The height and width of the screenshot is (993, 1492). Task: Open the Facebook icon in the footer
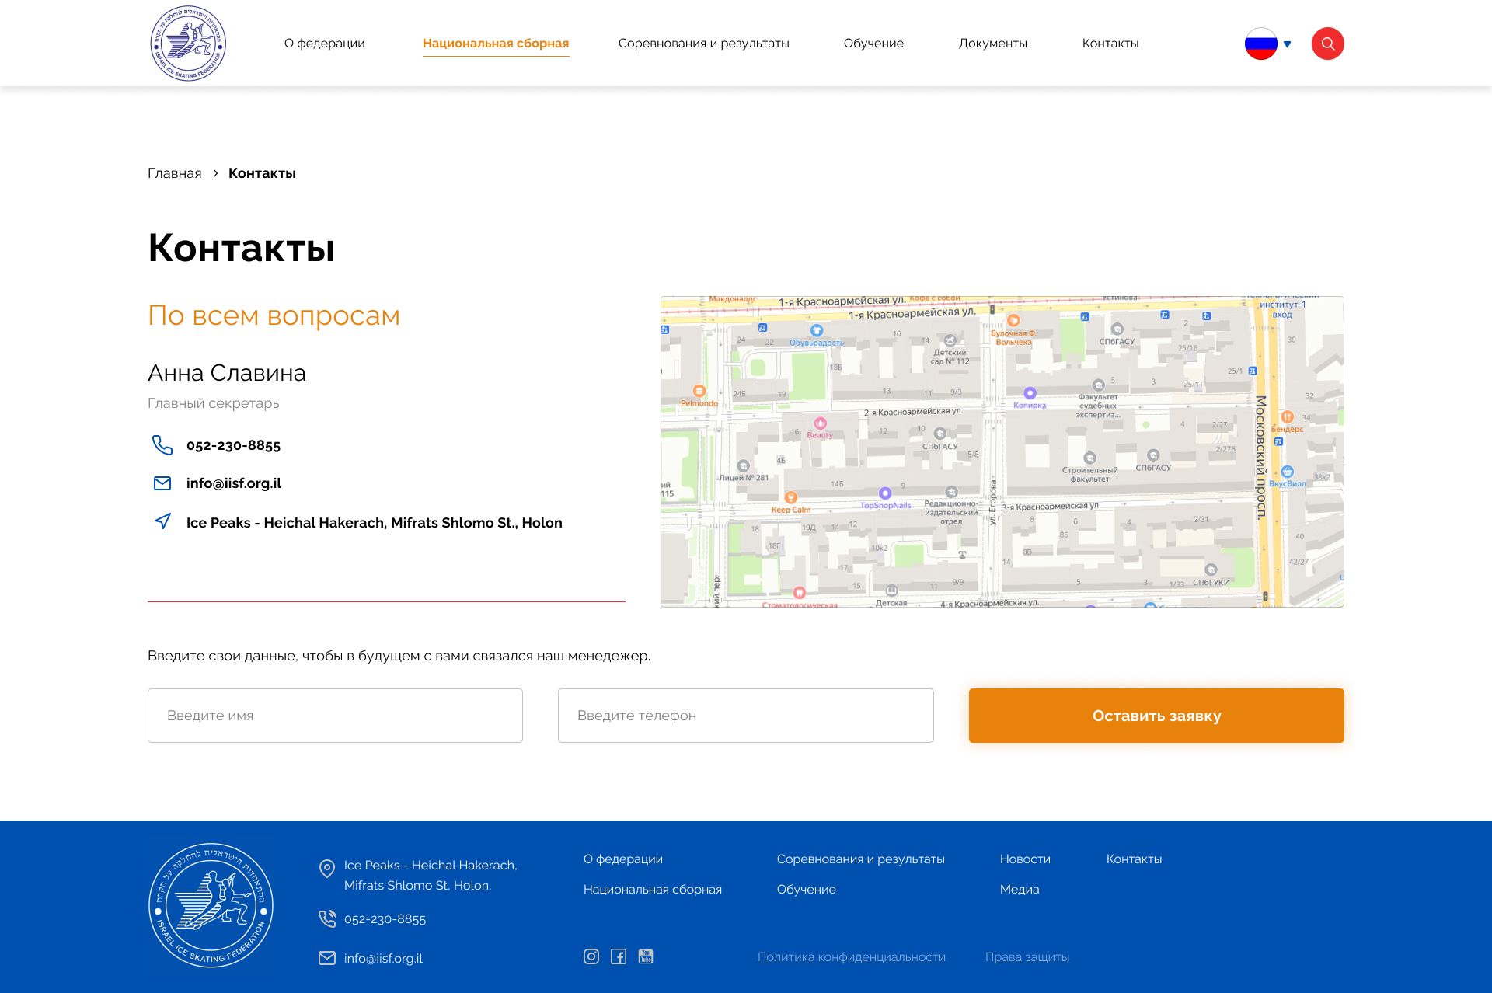coord(619,956)
